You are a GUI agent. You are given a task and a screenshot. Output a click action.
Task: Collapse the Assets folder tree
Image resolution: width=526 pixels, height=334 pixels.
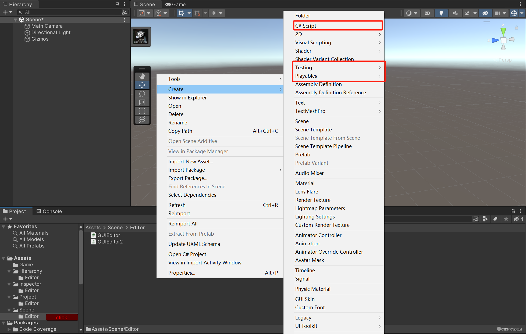point(3,258)
